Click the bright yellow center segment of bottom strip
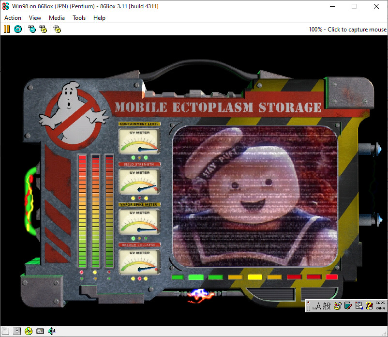Screen dimensions: 388x337 point(255,277)
